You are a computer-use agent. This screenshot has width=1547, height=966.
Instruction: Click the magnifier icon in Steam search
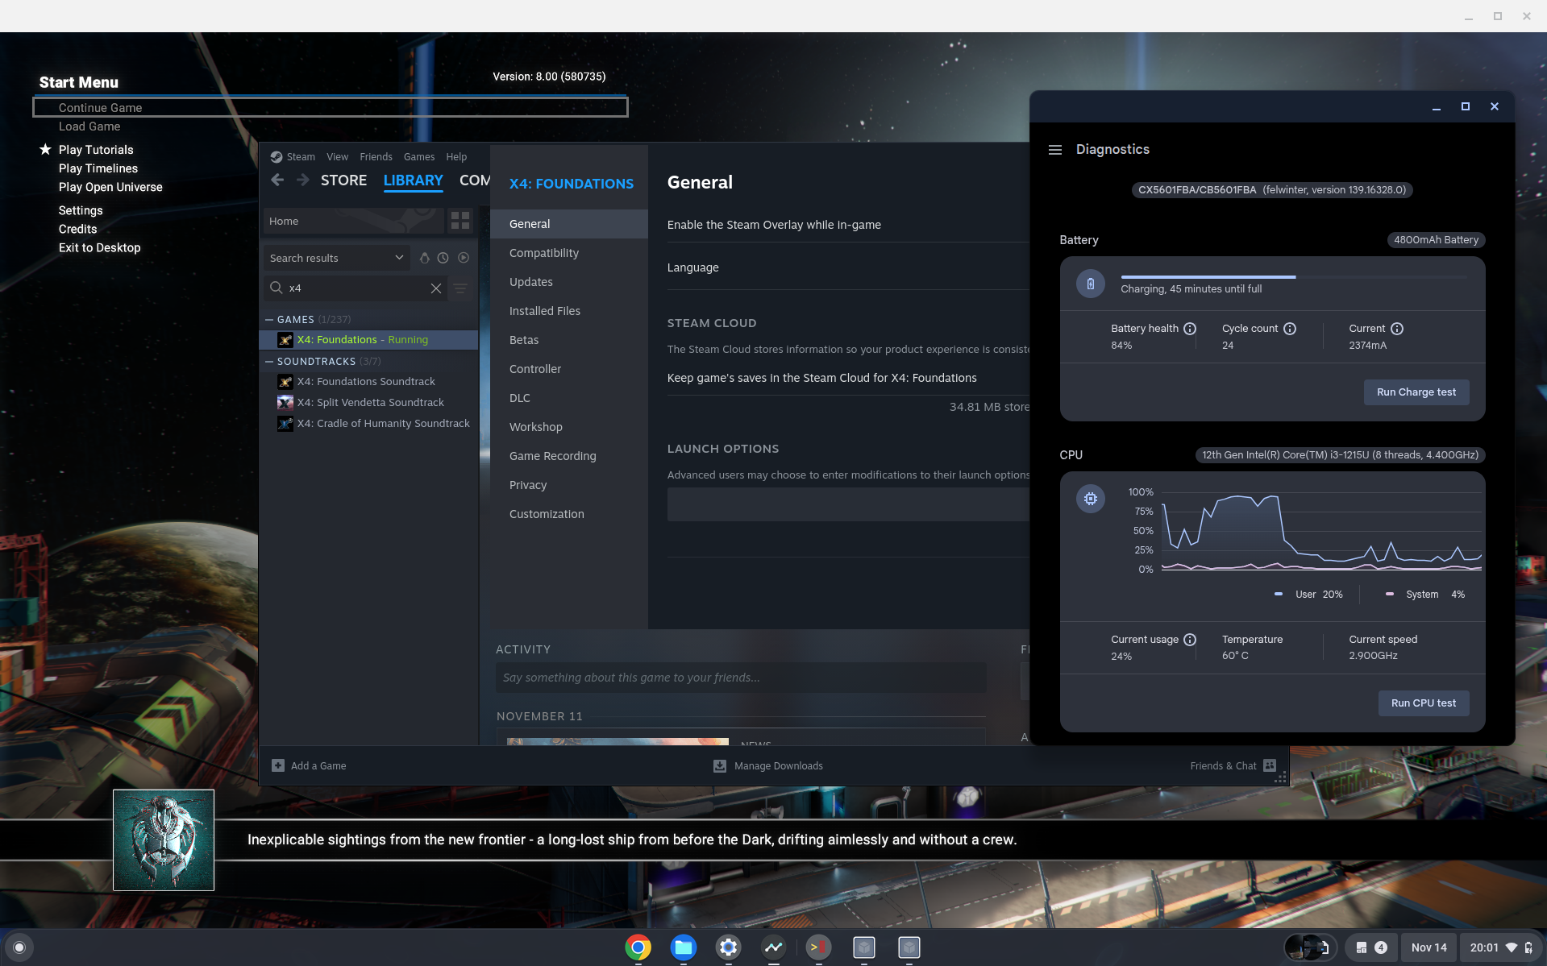276,288
